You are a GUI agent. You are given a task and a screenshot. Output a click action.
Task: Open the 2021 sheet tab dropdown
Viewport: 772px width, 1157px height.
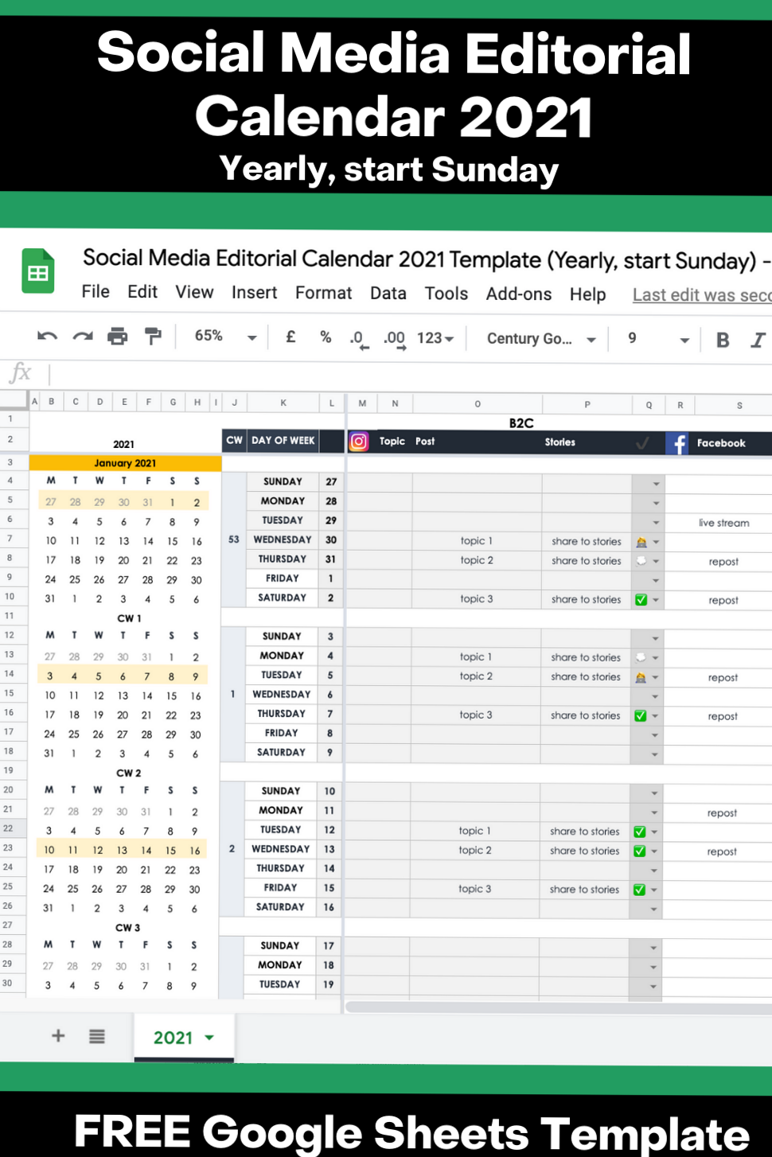click(209, 1038)
